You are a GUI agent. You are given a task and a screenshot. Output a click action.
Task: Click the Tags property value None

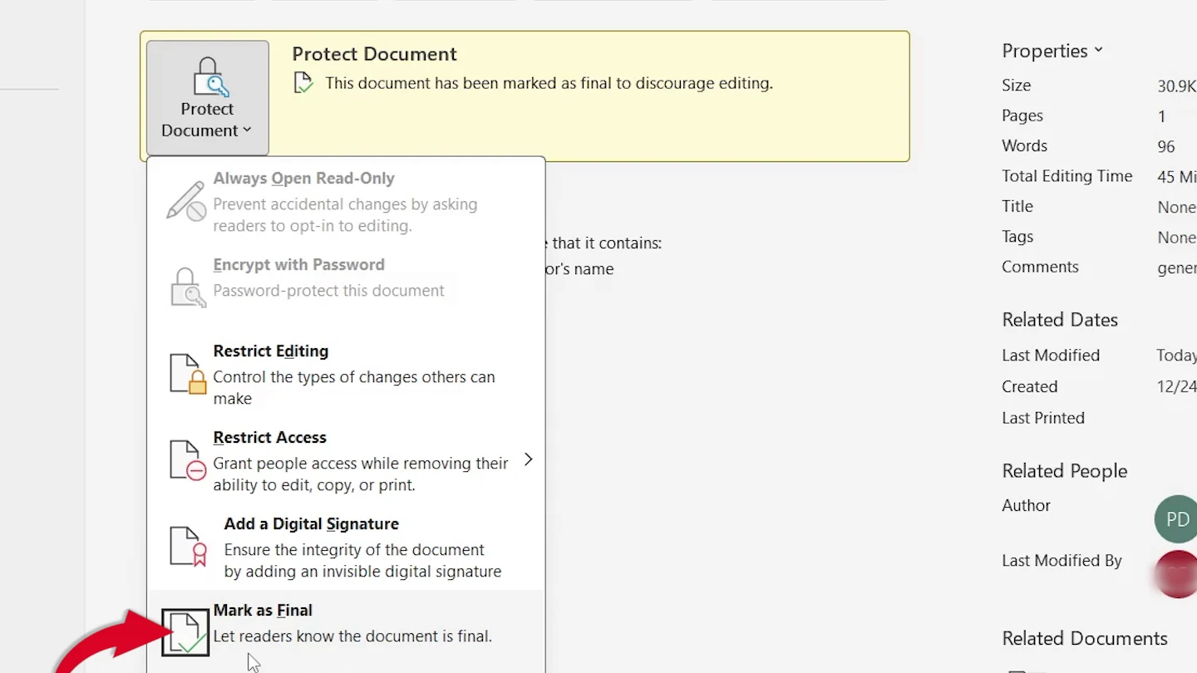tap(1176, 238)
